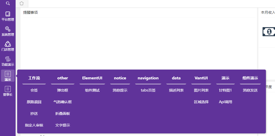Screen dimensions: 275x136
Task: Select 演示 group header in popup menu
Action: coord(225,78)
